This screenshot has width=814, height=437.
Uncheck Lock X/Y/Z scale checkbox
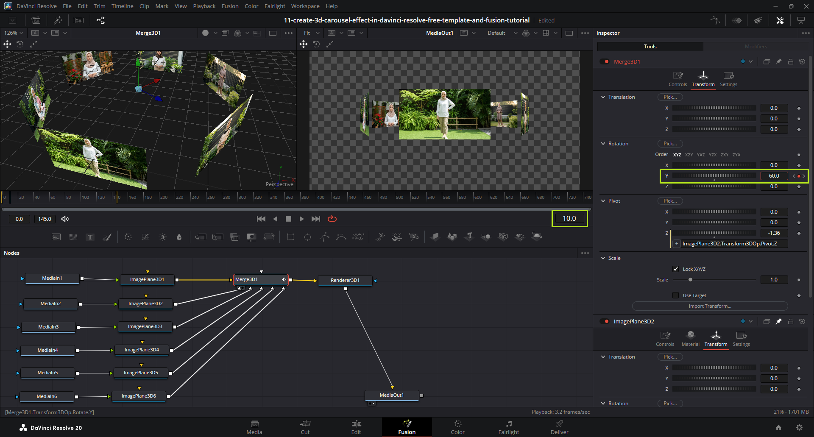click(676, 269)
